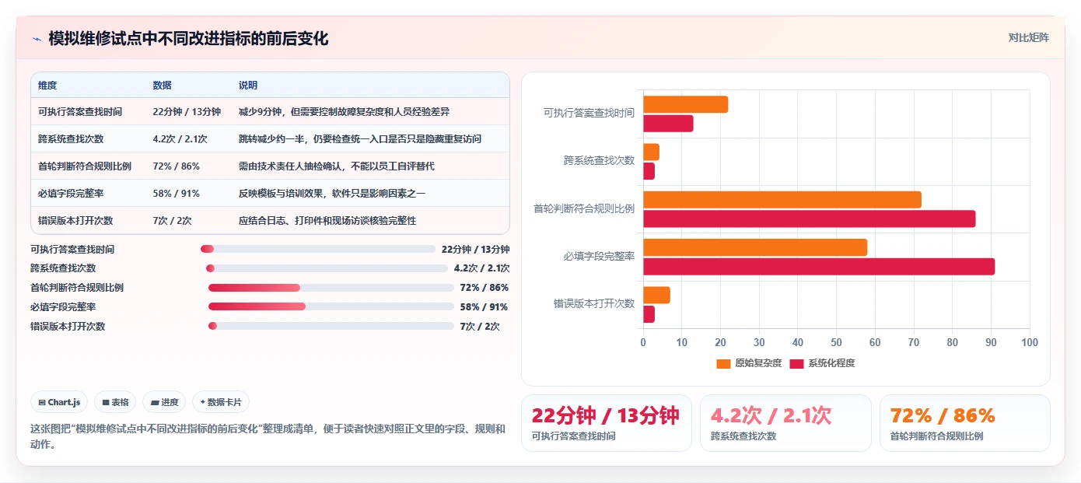Select the 数据卡片 tag
Screen dimensions: 1081x483
[x=221, y=402]
